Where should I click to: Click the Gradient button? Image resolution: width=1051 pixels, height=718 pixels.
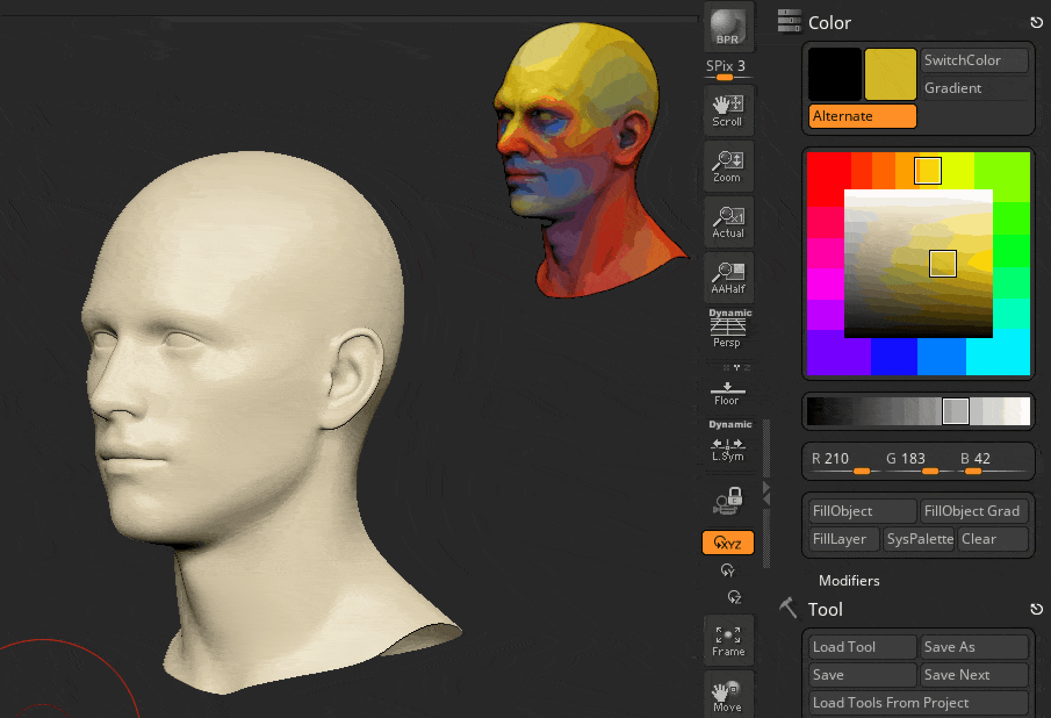click(x=974, y=88)
